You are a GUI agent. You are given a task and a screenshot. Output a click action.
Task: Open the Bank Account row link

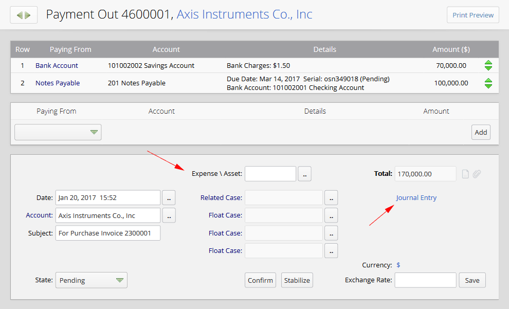click(57, 65)
